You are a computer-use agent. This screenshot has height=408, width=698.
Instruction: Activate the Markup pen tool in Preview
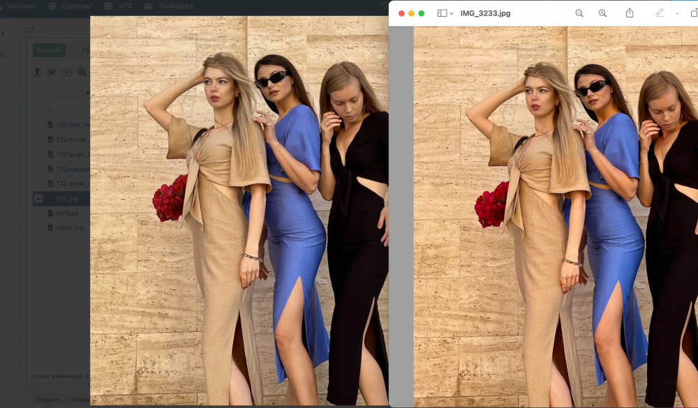[x=660, y=13]
